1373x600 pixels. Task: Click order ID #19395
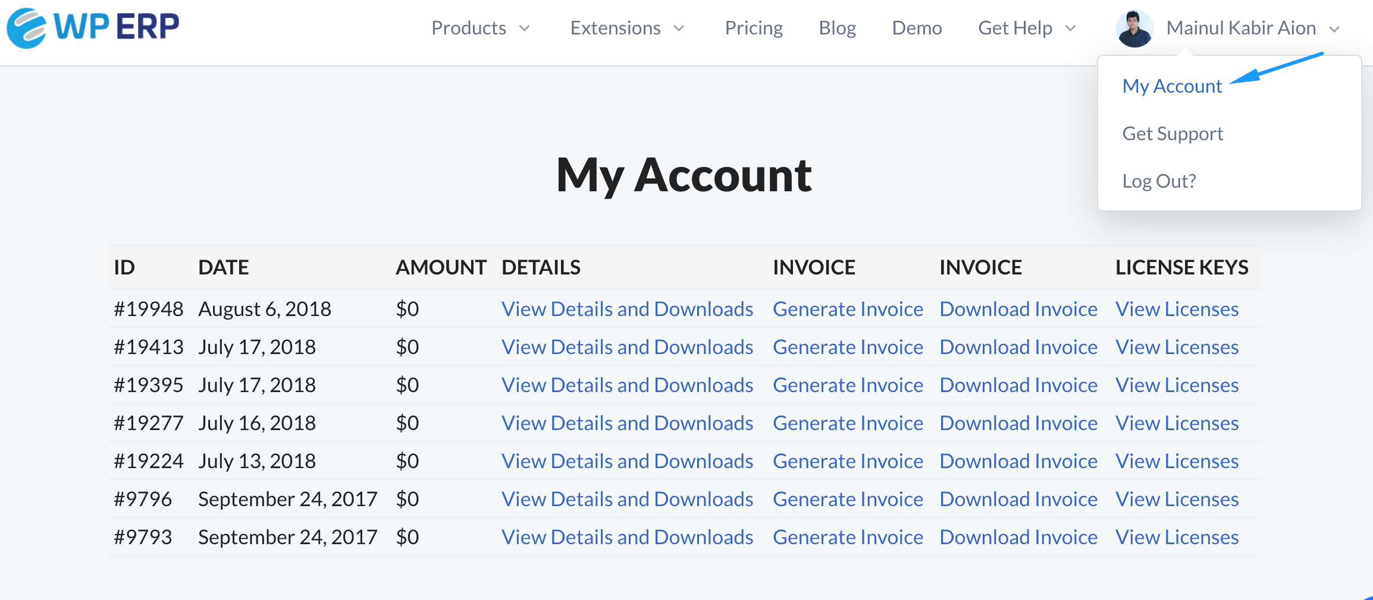tap(149, 385)
